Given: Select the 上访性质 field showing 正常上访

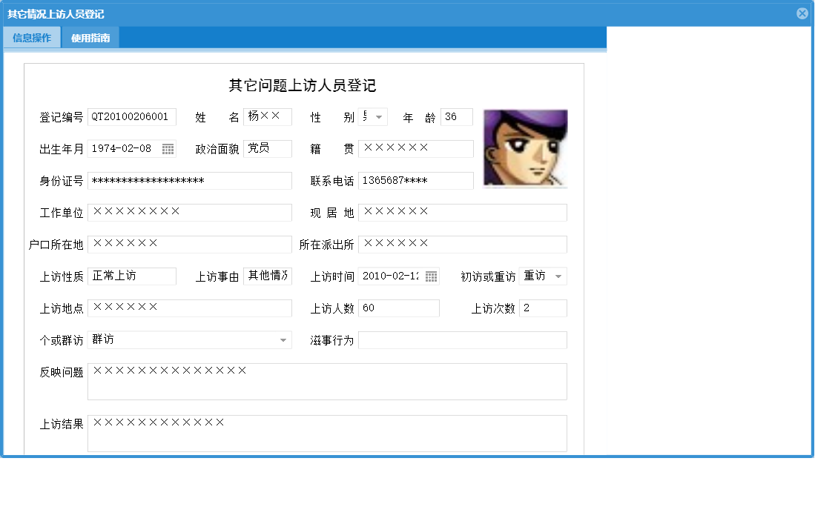Looking at the screenshot, I should (x=131, y=276).
